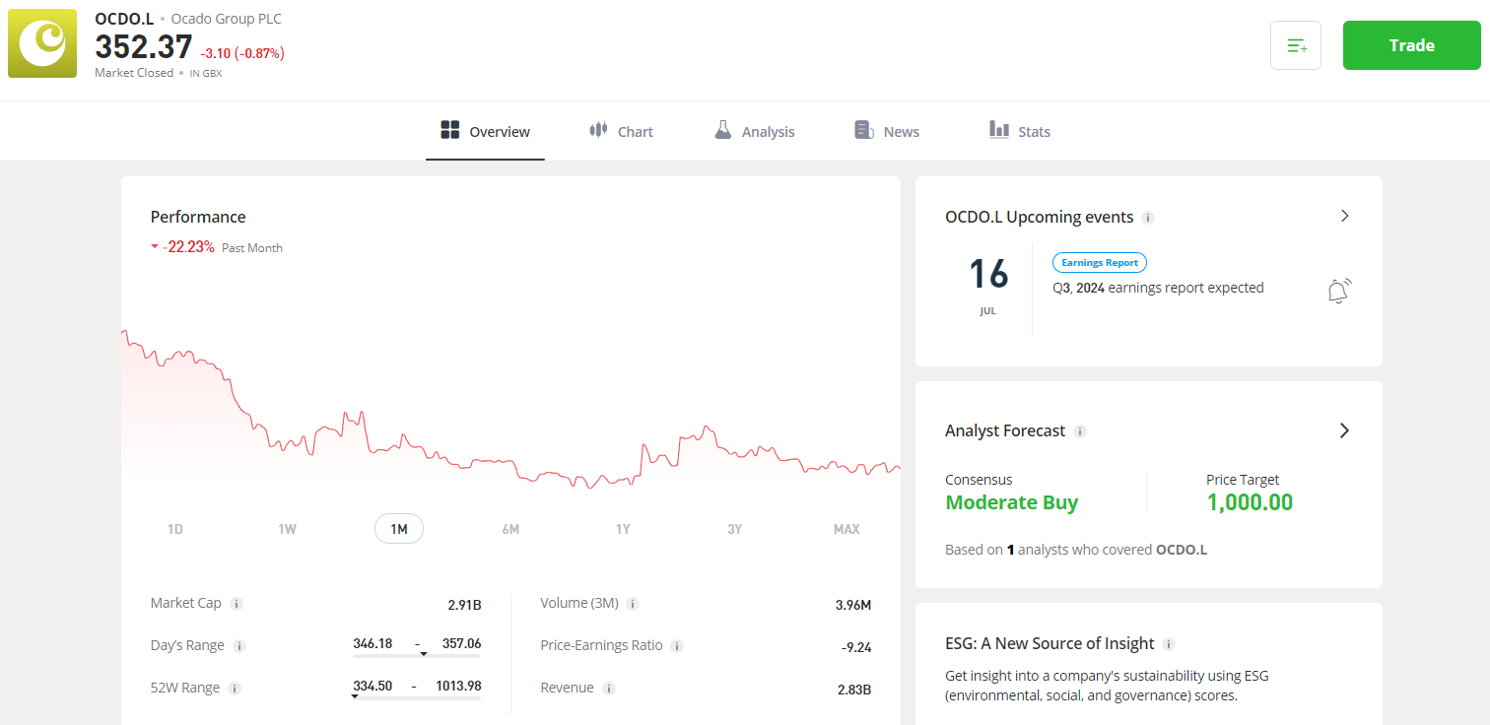
Task: Expand Analyst Forecast details arrow
Action: click(1345, 430)
